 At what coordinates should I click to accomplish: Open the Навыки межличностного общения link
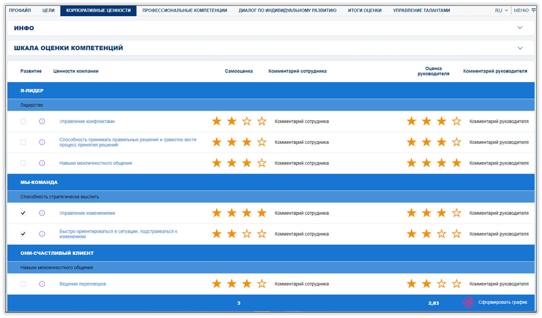(x=96, y=163)
